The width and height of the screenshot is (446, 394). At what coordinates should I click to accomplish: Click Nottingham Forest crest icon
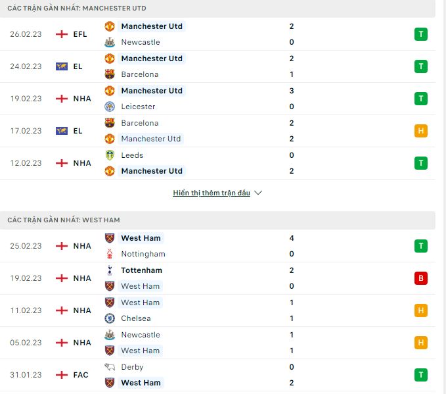pyautogui.click(x=110, y=254)
